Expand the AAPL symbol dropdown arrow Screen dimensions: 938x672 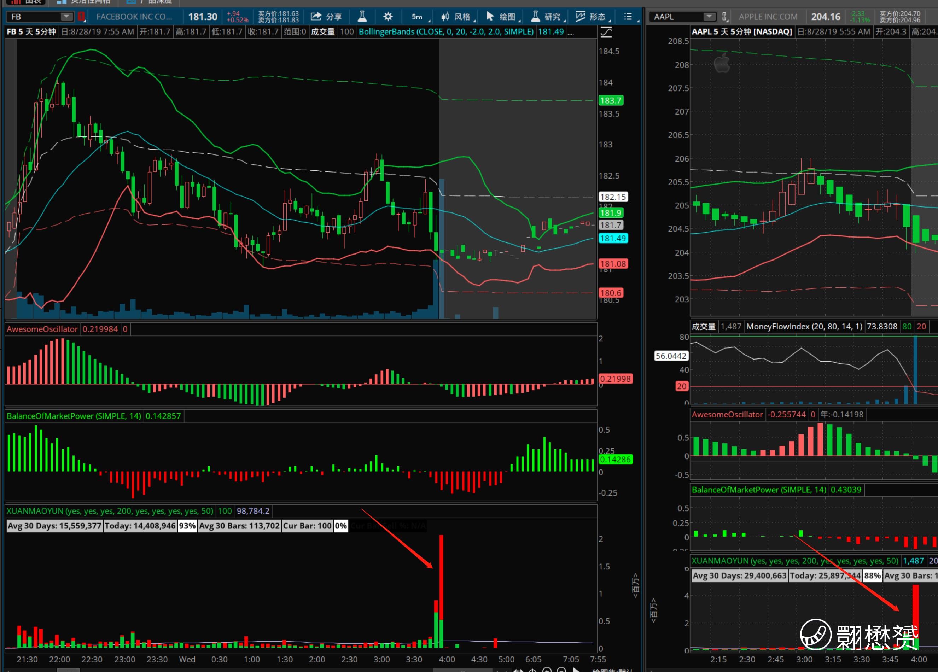tap(709, 17)
